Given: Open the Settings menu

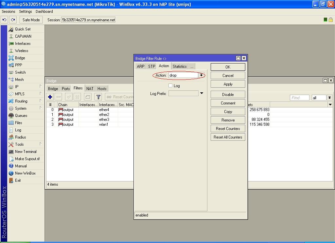Looking at the screenshot, I should coord(25,11).
